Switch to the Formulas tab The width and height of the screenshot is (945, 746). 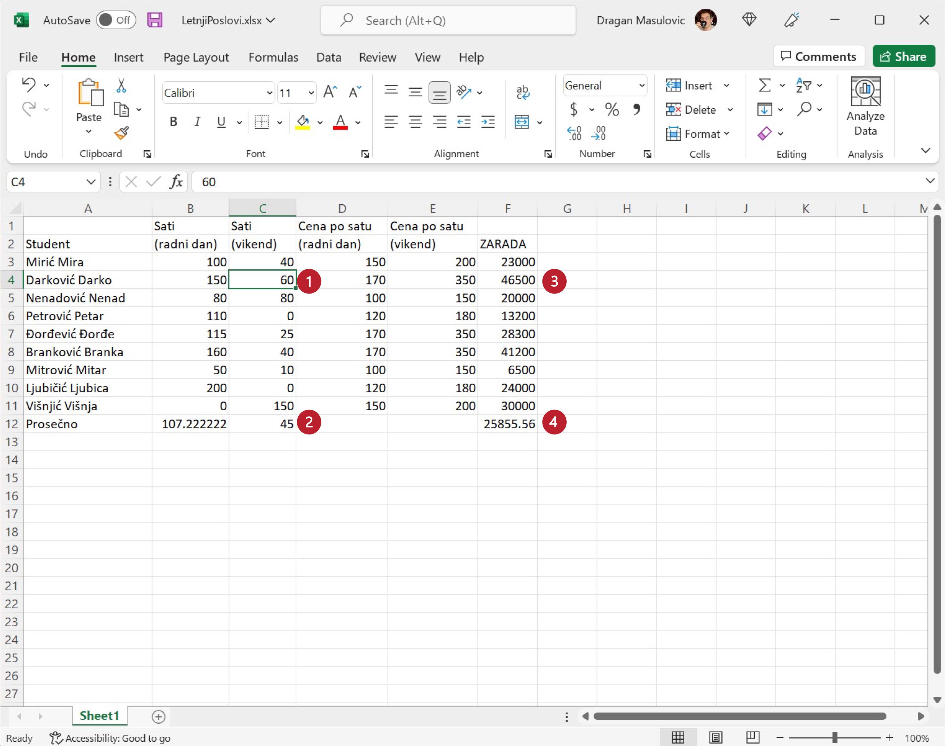273,57
